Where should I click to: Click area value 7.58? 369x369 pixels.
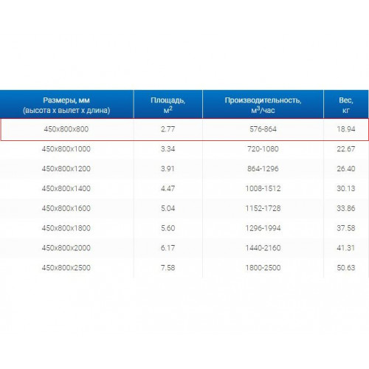point(168,268)
